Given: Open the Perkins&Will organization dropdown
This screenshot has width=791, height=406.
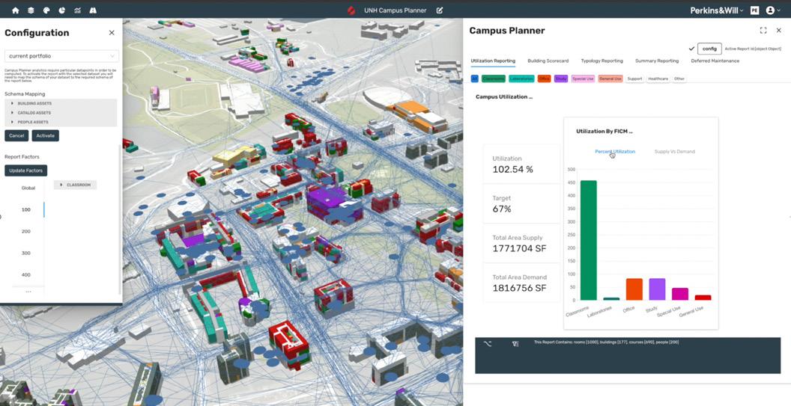Looking at the screenshot, I should [717, 10].
